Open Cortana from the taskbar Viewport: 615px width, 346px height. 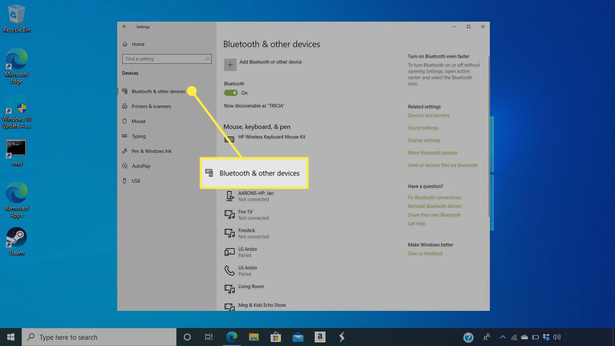tap(187, 337)
